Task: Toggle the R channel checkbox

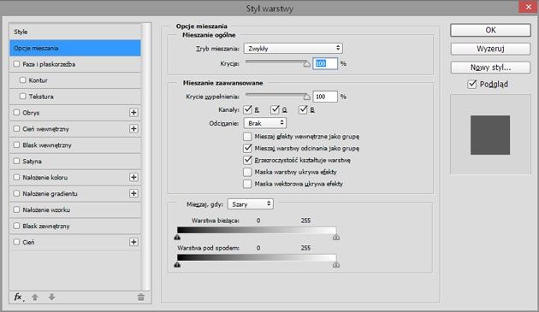Action: click(247, 109)
